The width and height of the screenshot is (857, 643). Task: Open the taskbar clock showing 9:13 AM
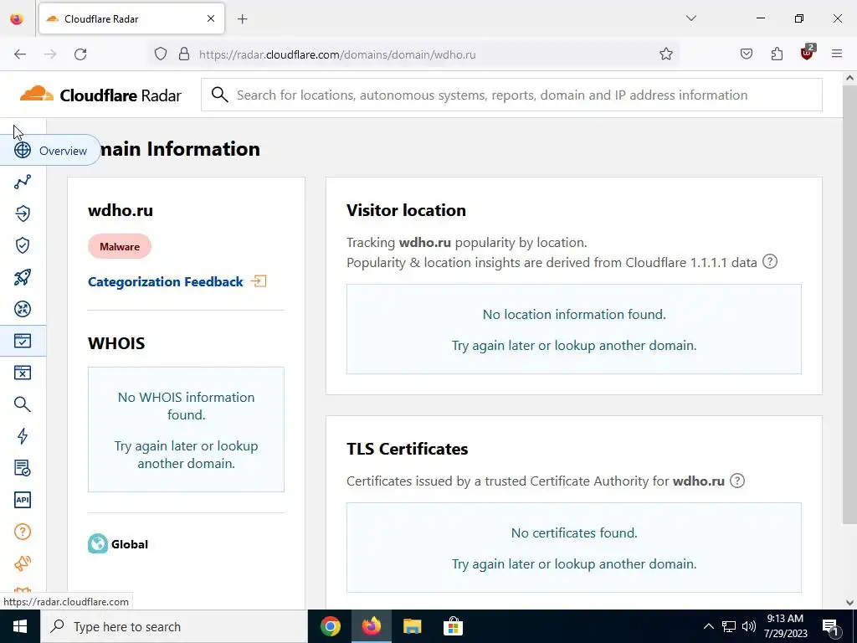(x=785, y=626)
